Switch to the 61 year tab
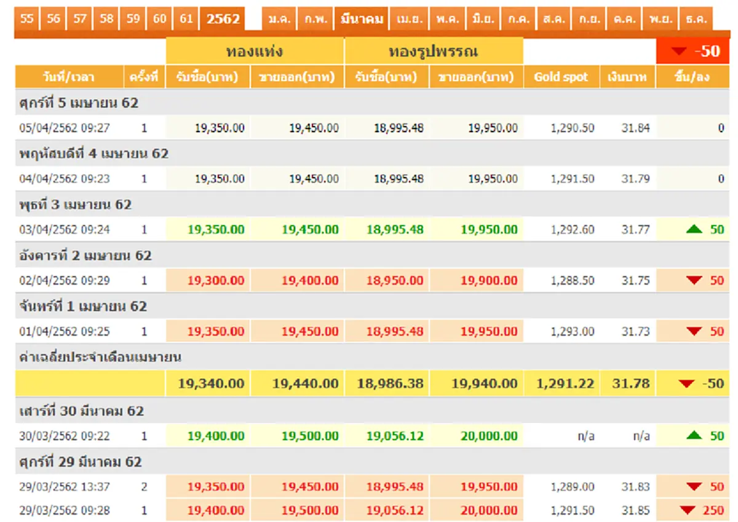Viewport: 738px width, 522px height. point(186,18)
